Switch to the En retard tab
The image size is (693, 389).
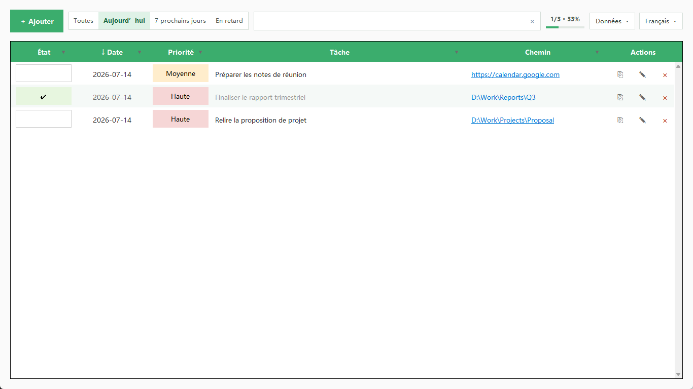point(229,21)
